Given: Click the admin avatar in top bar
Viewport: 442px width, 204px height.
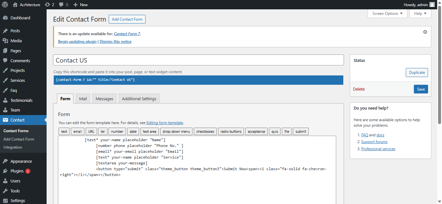Looking at the screenshot, I should 432,5.
